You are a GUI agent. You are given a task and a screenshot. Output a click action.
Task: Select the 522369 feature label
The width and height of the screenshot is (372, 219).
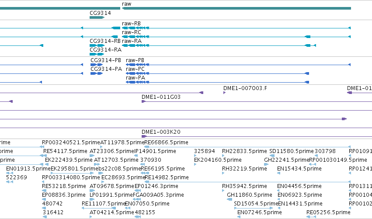[17, 177]
